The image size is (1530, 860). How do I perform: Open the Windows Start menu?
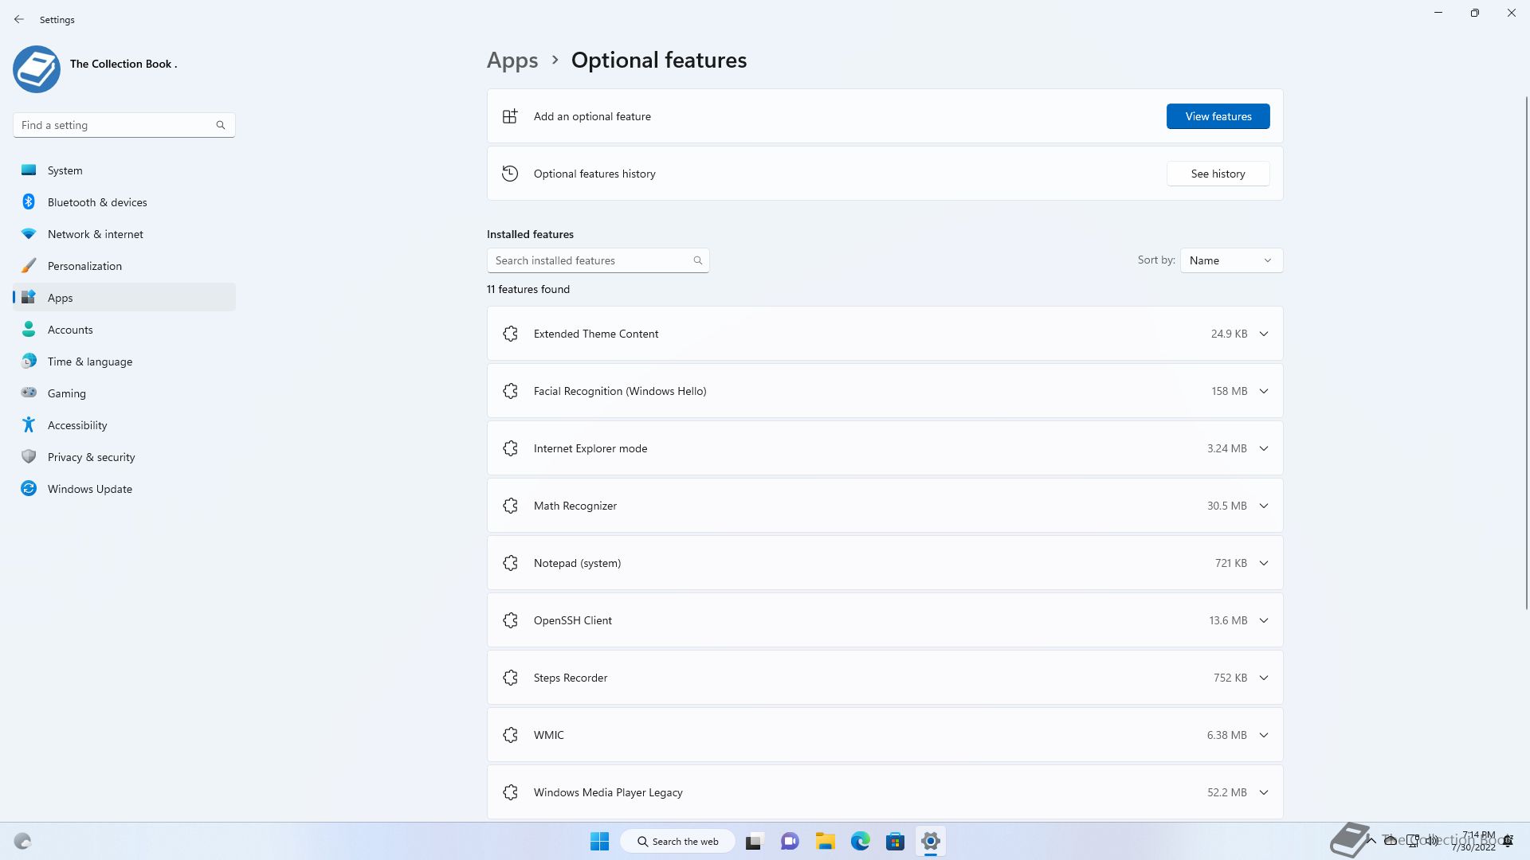click(599, 841)
